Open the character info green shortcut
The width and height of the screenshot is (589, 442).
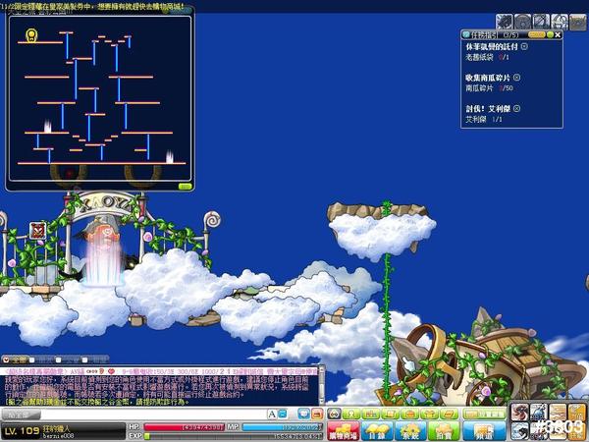(350, 414)
